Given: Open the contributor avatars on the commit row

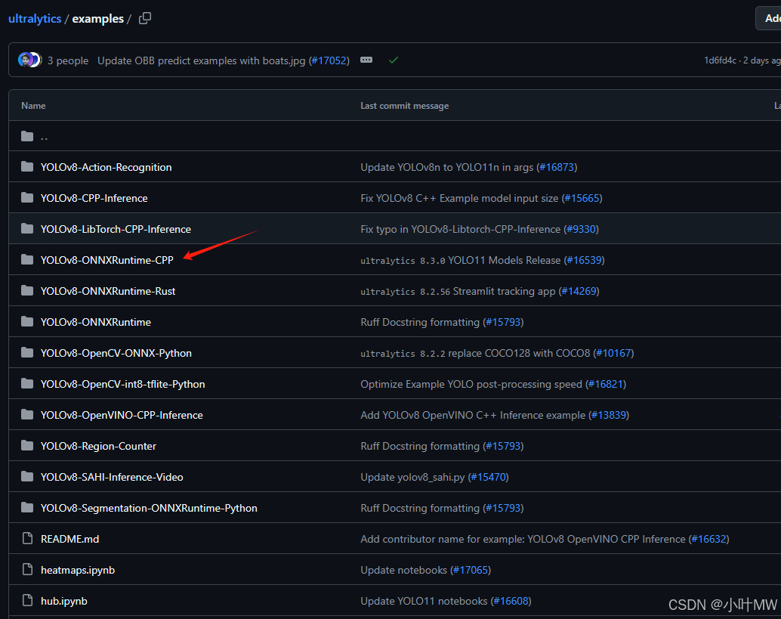Looking at the screenshot, I should (29, 59).
